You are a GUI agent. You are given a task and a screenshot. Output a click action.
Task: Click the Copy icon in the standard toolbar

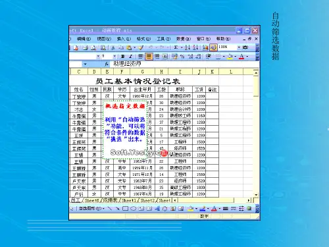[121, 47]
